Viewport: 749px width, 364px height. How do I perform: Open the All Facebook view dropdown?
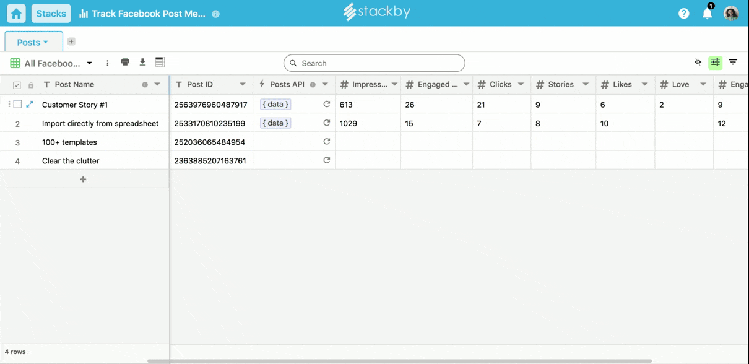click(x=89, y=63)
